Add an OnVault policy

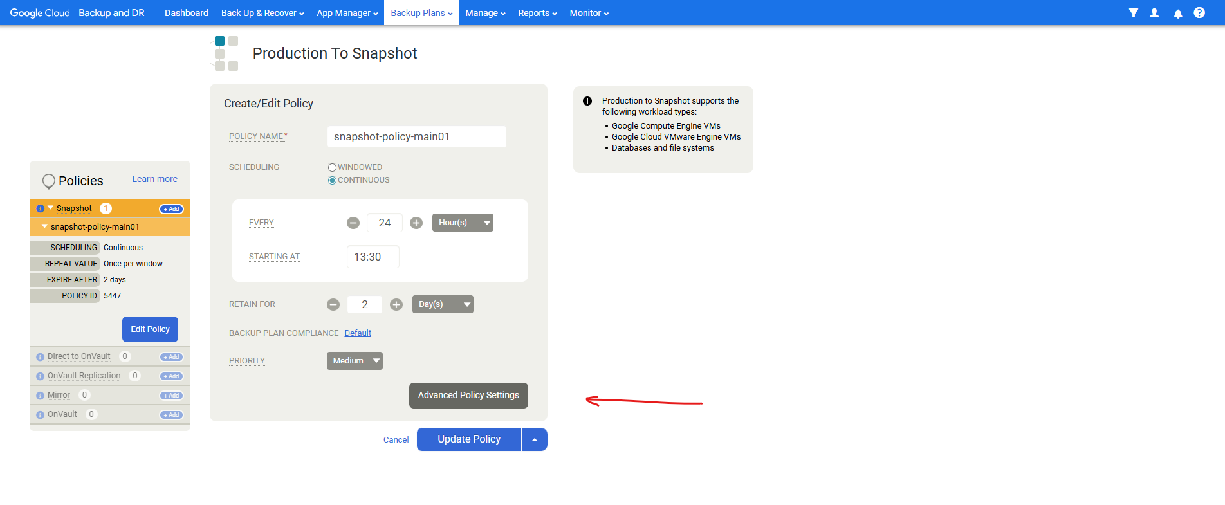tap(172, 415)
